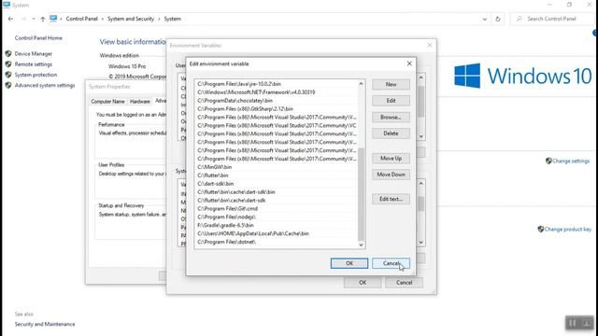Image resolution: width=598 pixels, height=336 pixels.
Task: Click the Change product key shield icon
Action: [x=541, y=229]
